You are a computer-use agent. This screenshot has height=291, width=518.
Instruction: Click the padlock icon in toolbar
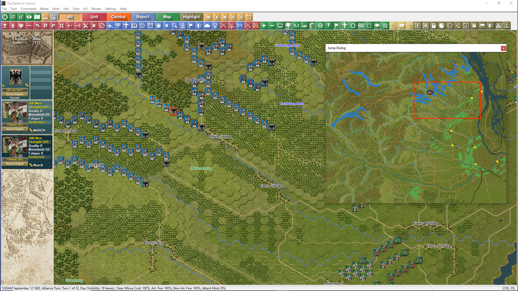434,25
